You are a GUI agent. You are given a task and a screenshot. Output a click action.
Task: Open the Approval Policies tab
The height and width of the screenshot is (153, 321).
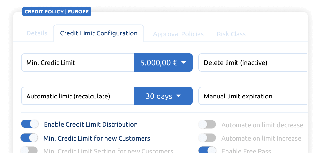[x=178, y=34]
